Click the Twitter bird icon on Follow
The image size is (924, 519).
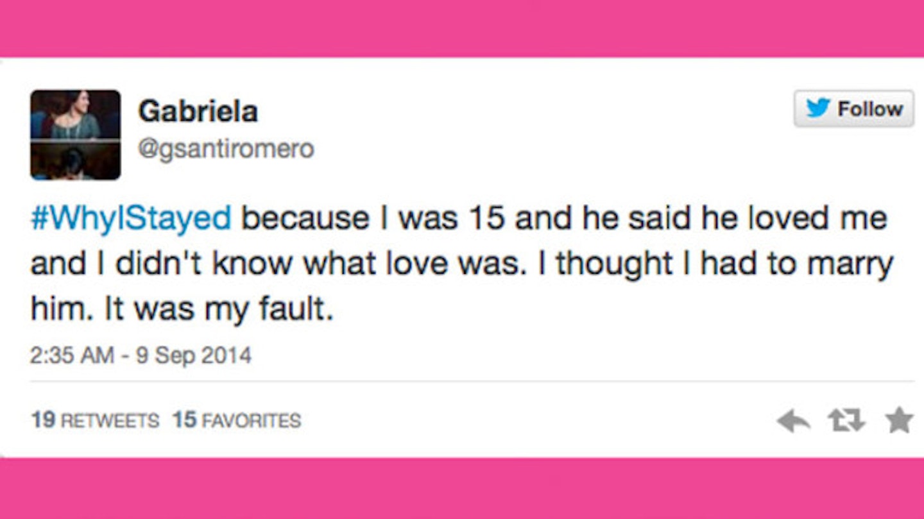point(818,108)
